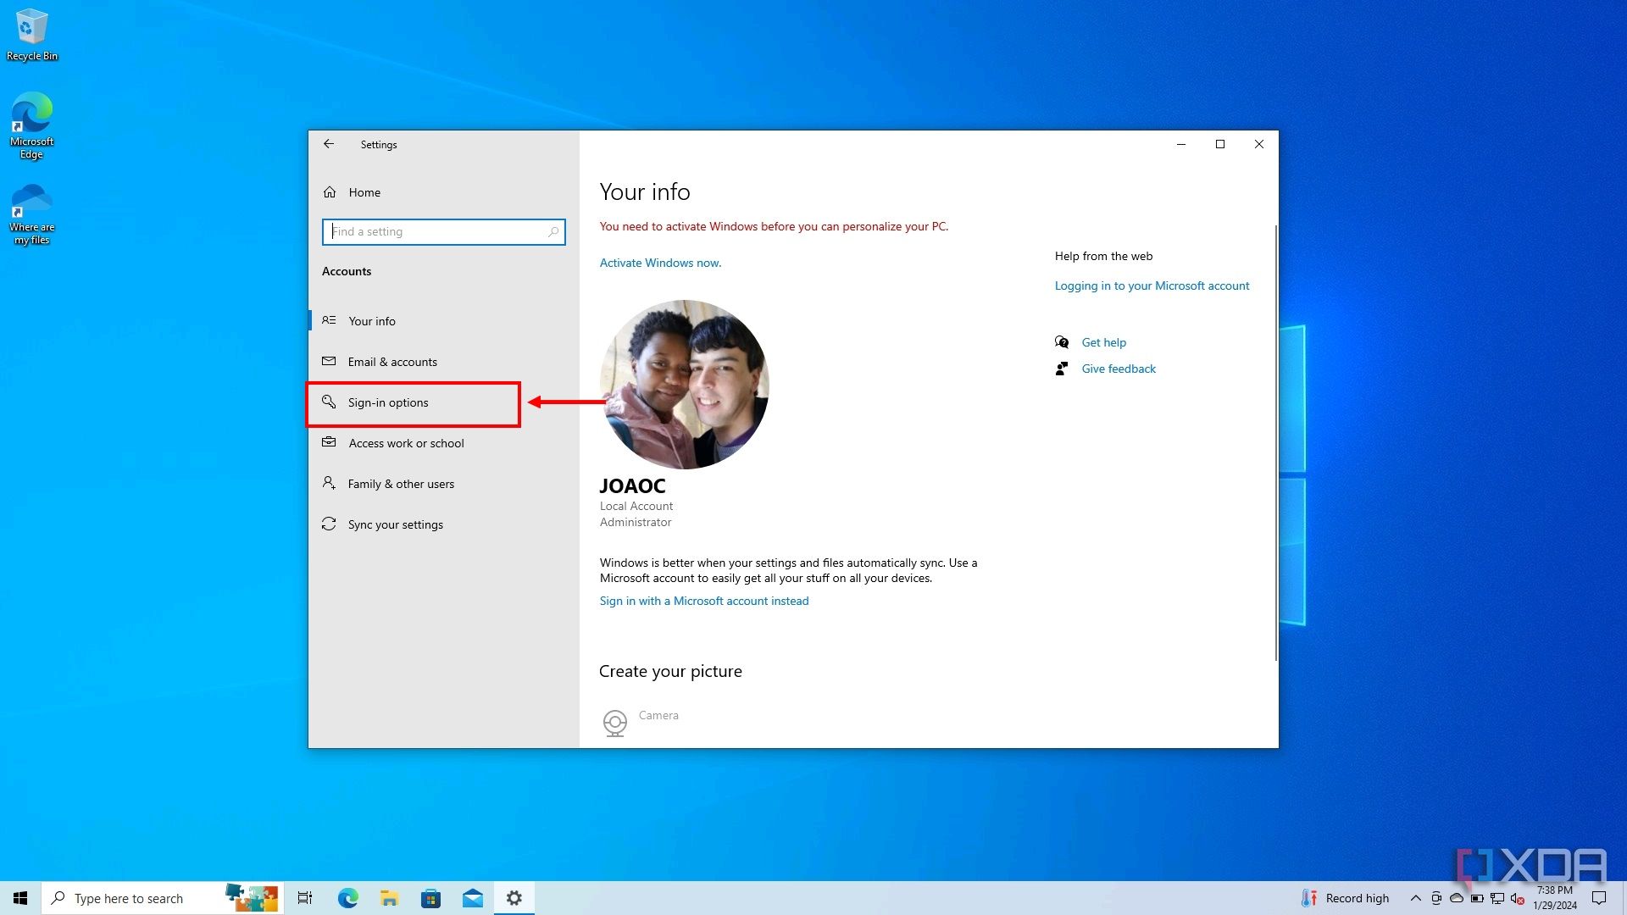Expand Help from the web section
Image resolution: width=1627 pixels, height=915 pixels.
[1103, 255]
